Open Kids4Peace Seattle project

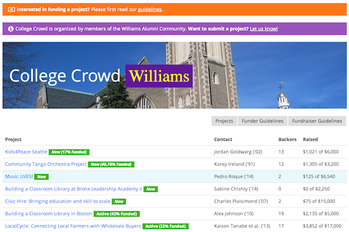pos(26,151)
